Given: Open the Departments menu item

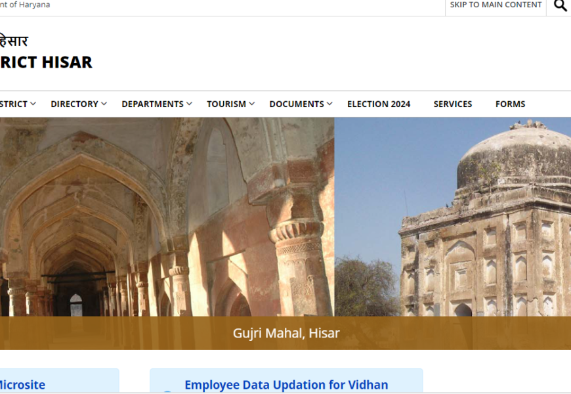Looking at the screenshot, I should pos(152,104).
